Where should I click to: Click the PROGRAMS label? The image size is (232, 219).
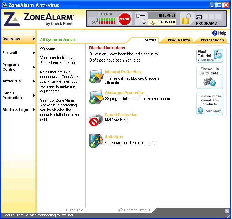206,23
